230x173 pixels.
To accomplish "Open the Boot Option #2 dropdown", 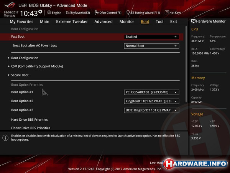I will [151, 101].
